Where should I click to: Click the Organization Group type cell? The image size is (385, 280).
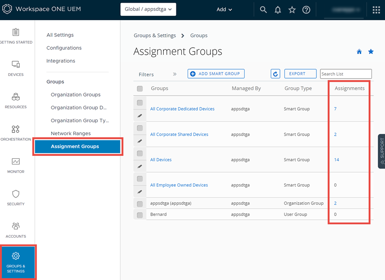point(303,203)
